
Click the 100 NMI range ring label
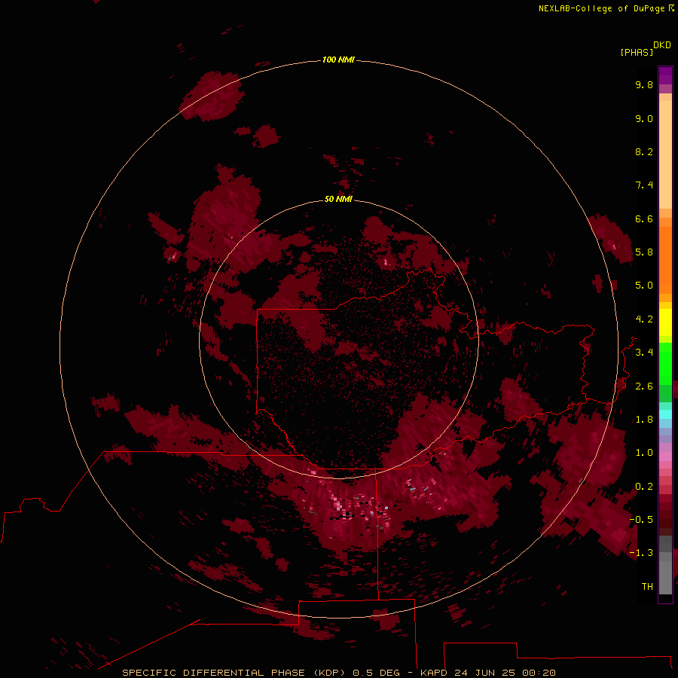tap(338, 60)
